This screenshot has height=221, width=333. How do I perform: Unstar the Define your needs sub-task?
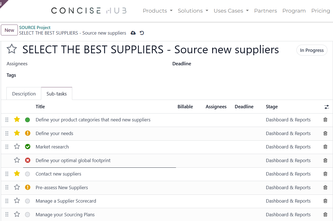click(17, 133)
